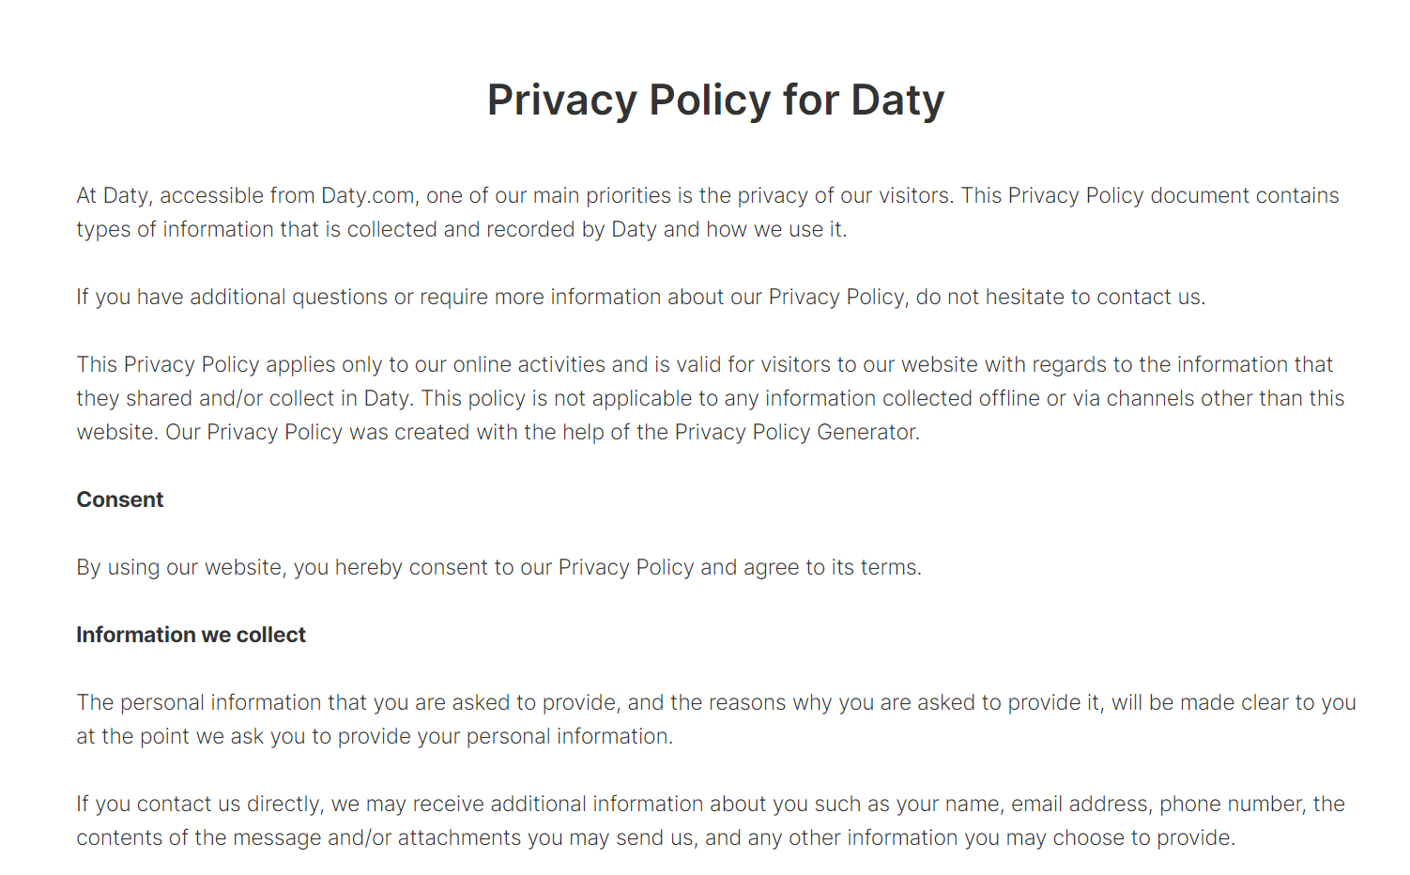Image resolution: width=1410 pixels, height=875 pixels.
Task: Click the paragraph starting "This Privacy Policy applies"
Action: [711, 398]
